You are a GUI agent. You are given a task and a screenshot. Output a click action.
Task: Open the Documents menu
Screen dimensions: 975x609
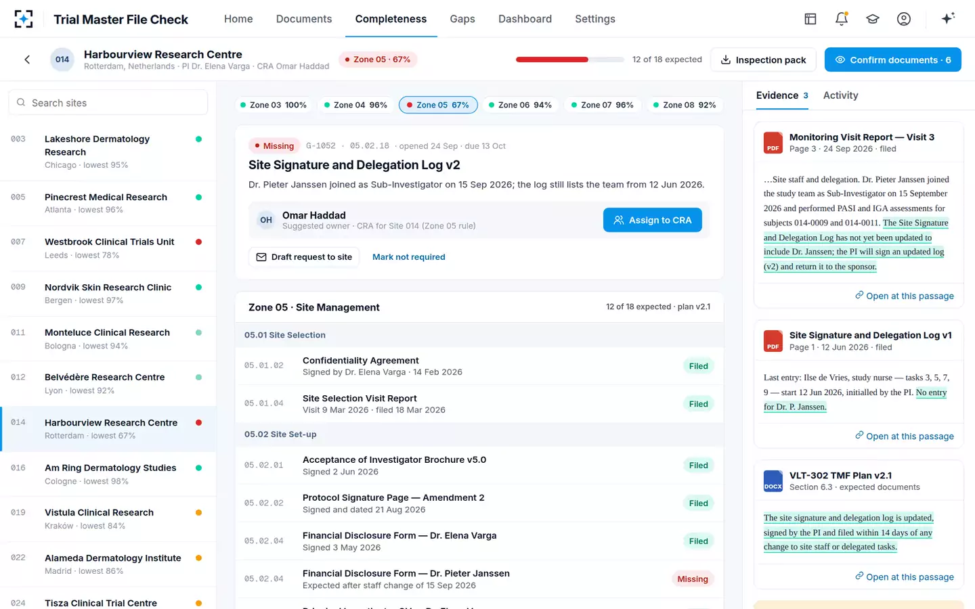(304, 19)
